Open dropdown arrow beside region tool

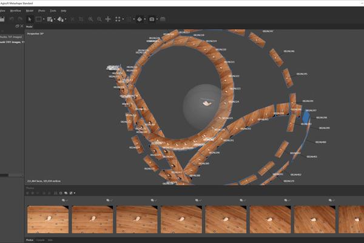pyautogui.click(x=55, y=19)
